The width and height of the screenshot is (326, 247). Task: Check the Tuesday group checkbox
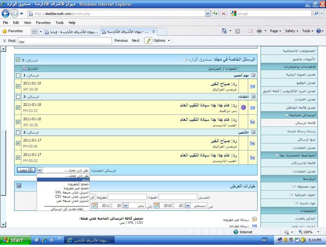point(18,97)
